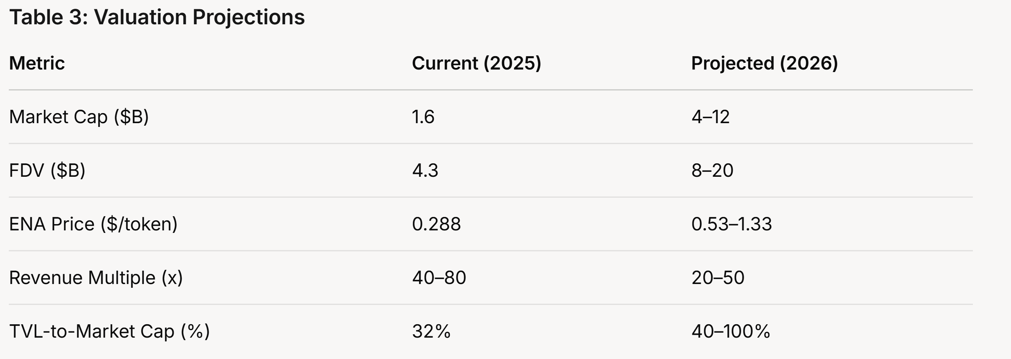Click the Table 3: Valuation Projections heading
Image resolution: width=1011 pixels, height=359 pixels.
tap(157, 18)
